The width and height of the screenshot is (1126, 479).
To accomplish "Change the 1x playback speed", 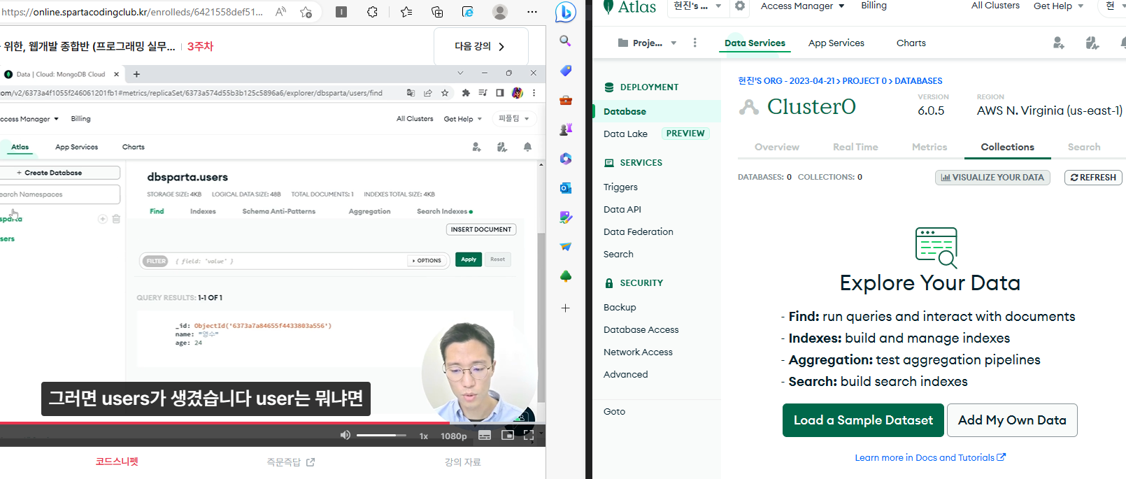I will [x=424, y=436].
